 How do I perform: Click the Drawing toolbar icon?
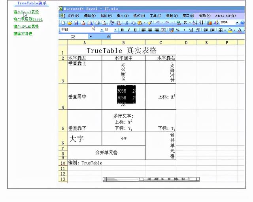pyautogui.click(x=216, y=23)
